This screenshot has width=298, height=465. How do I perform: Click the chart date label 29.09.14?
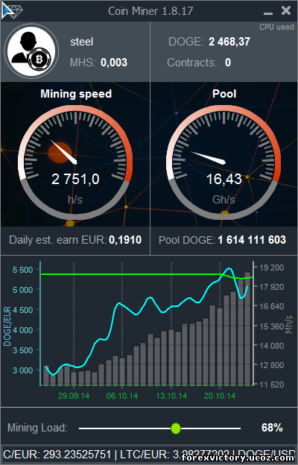[74, 396]
